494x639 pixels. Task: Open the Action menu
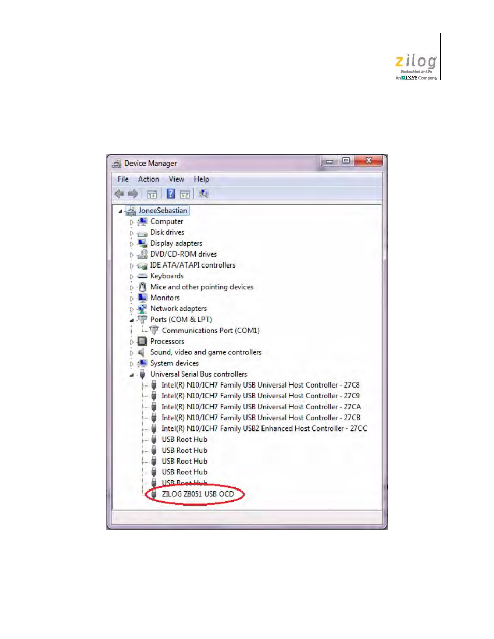coord(149,179)
